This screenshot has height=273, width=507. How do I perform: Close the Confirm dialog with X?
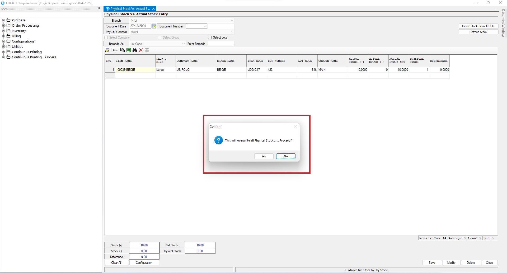(296, 126)
